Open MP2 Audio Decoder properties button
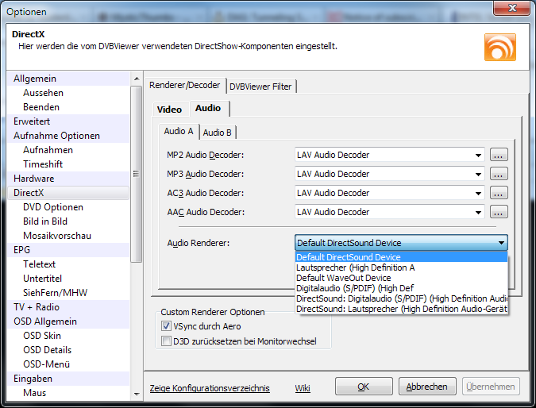 point(499,155)
